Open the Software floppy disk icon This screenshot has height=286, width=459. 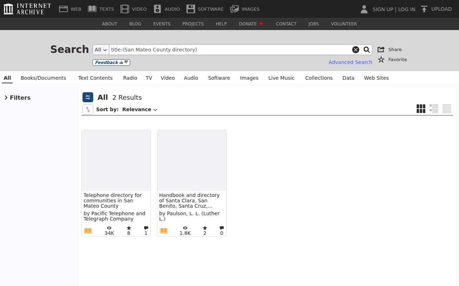tap(191, 9)
